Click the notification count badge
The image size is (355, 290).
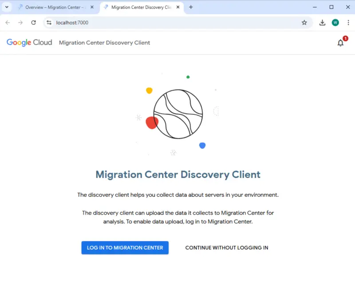click(x=345, y=39)
